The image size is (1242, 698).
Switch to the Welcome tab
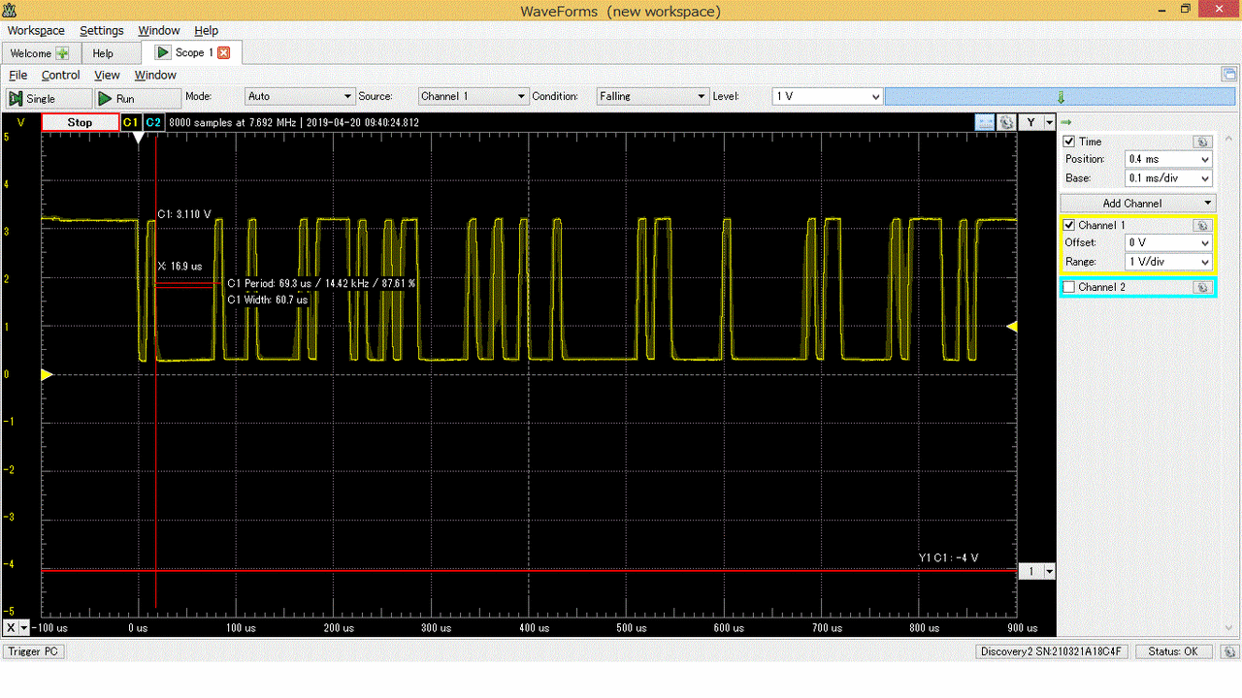(41, 53)
